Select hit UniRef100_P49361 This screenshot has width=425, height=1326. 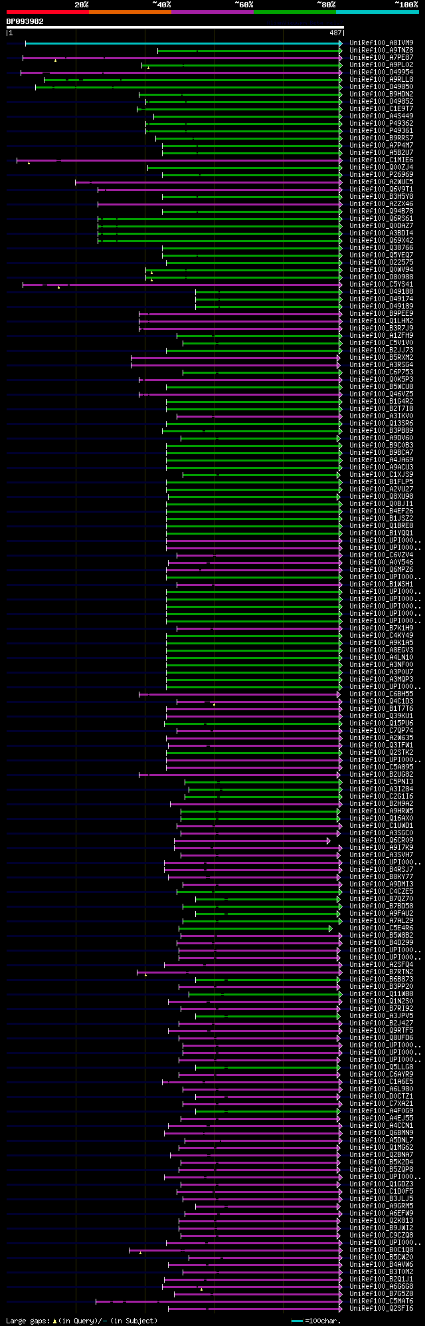(381, 131)
